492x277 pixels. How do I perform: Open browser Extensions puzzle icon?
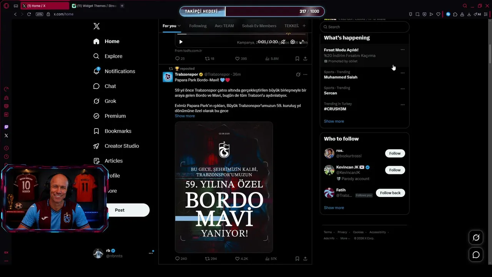pos(455,14)
